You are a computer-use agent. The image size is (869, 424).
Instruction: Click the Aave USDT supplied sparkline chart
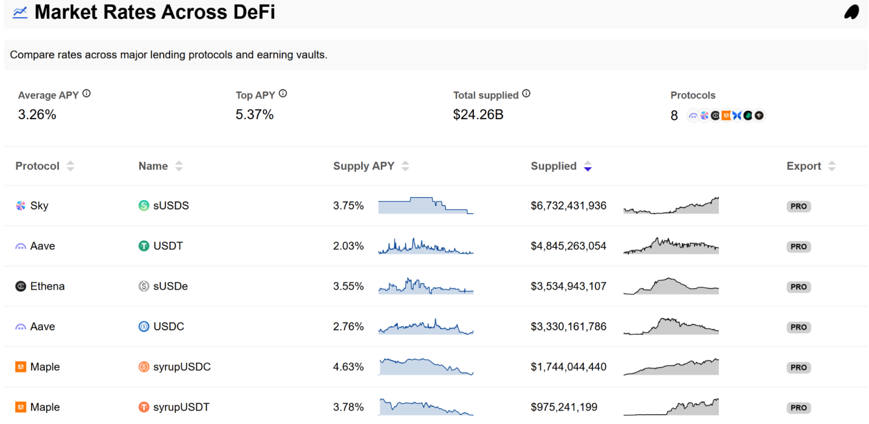click(x=671, y=246)
